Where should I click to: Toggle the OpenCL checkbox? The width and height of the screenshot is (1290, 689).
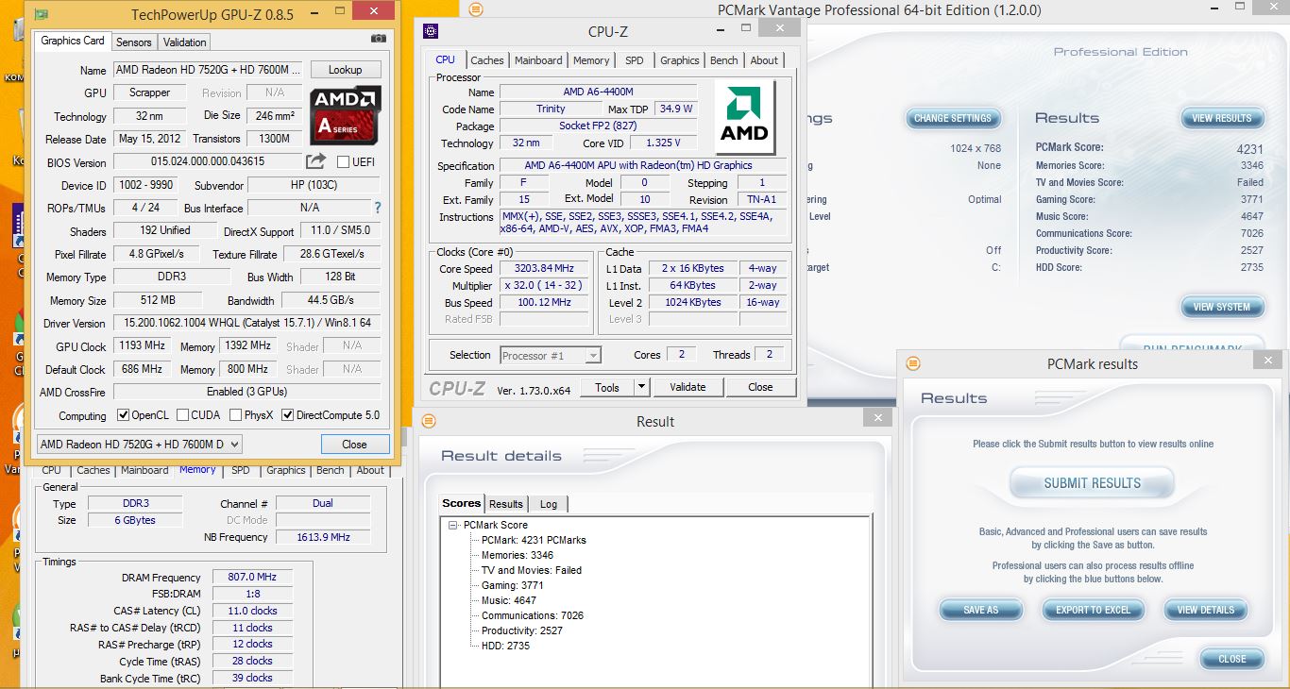tap(123, 415)
